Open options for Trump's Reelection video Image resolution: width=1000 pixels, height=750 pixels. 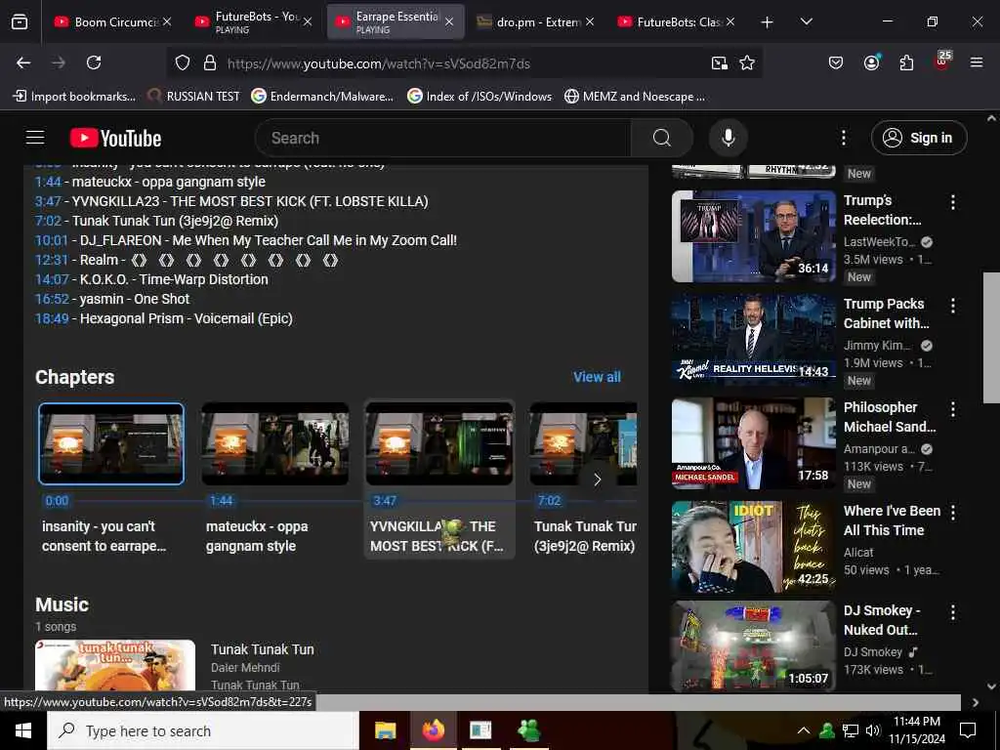tap(953, 202)
